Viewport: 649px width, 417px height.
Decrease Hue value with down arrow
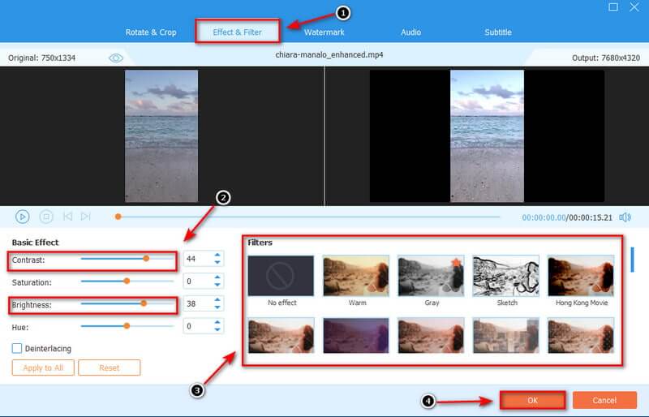tap(217, 329)
